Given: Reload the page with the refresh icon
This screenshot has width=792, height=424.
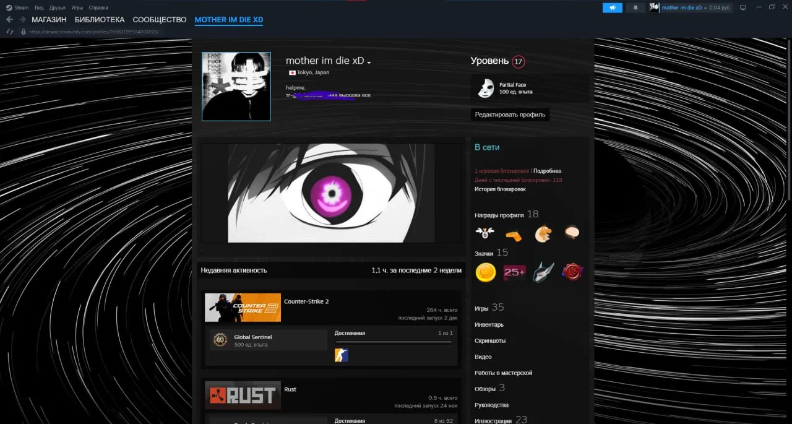Looking at the screenshot, I should (x=9, y=32).
